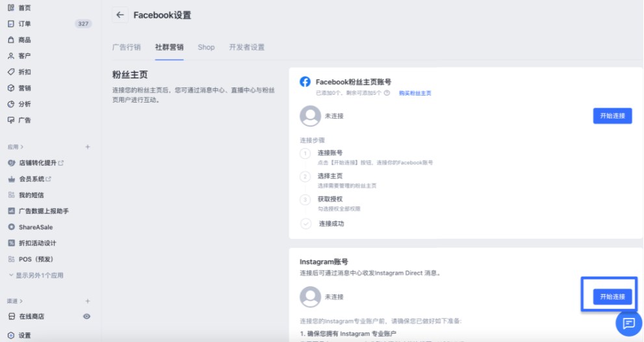Open the 购买粉丝主页 link
This screenshot has width=644, height=342.
click(x=415, y=93)
